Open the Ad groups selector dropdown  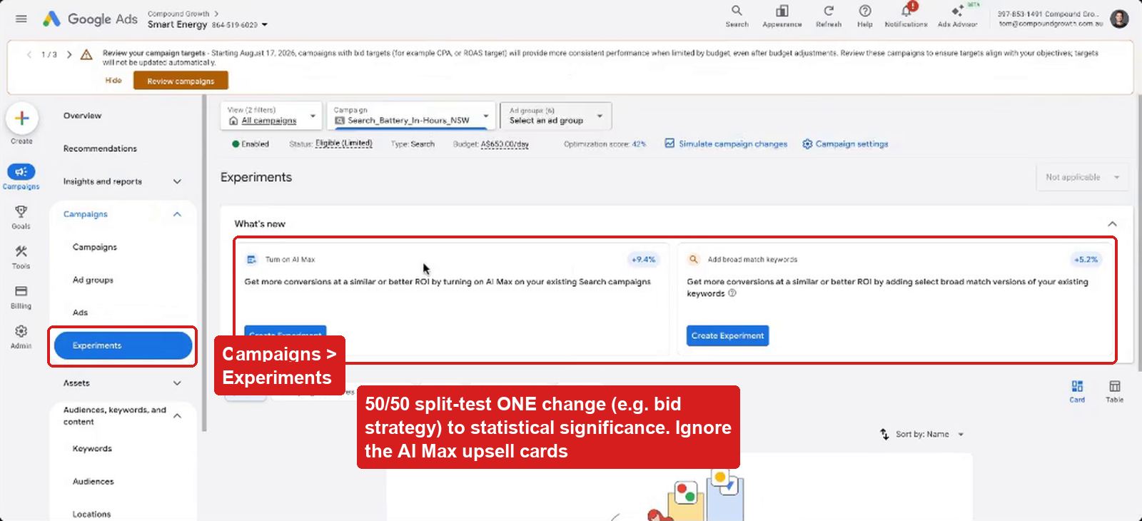556,116
